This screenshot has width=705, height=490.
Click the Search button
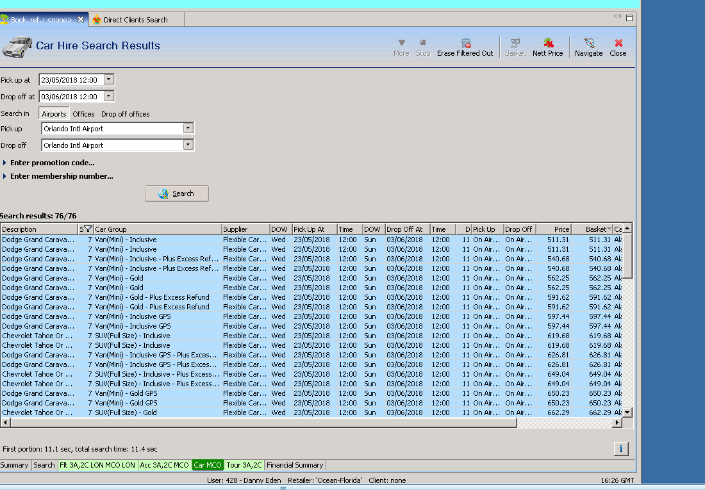pyautogui.click(x=176, y=193)
